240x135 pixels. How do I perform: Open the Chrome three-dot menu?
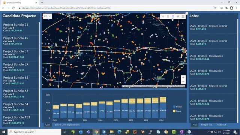coord(237,8)
